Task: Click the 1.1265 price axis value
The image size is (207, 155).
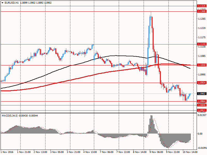Action: pyautogui.click(x=201, y=19)
